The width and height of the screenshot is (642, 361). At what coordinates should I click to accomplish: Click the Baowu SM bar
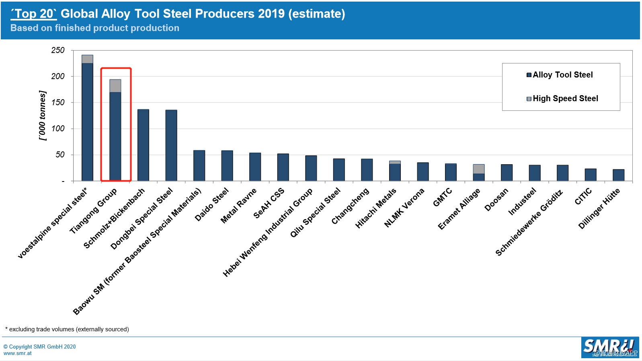tap(199, 165)
